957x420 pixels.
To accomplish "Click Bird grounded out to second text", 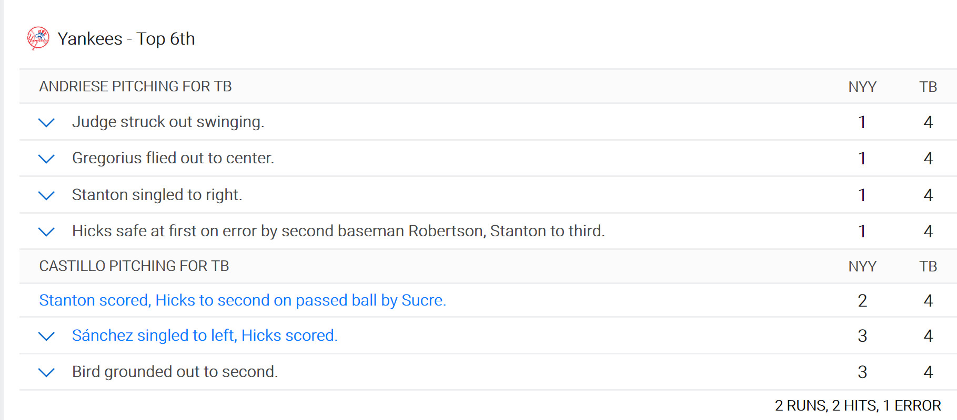I will 175,371.
